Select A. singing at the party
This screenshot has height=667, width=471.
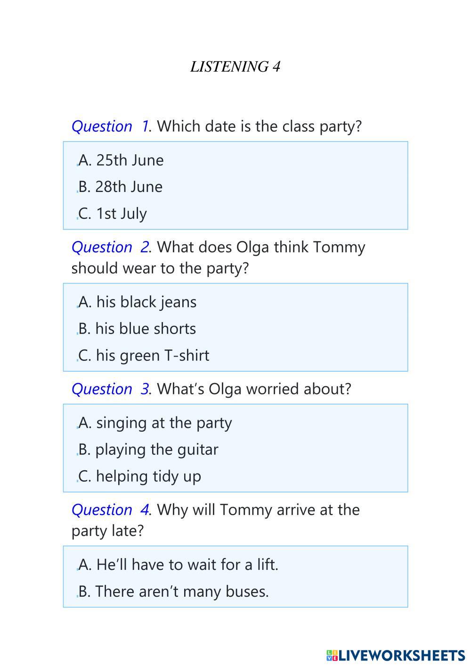pyautogui.click(x=155, y=423)
